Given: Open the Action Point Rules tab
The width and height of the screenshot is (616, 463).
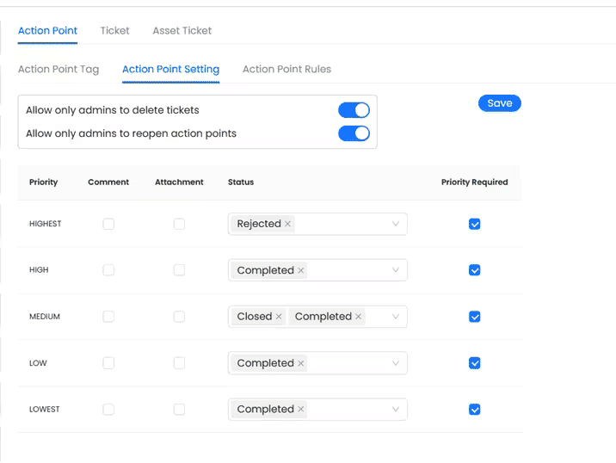Looking at the screenshot, I should click(x=286, y=69).
